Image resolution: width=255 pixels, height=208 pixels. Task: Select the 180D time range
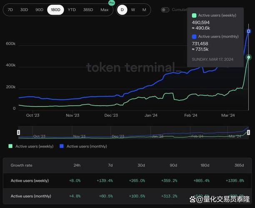point(55,10)
